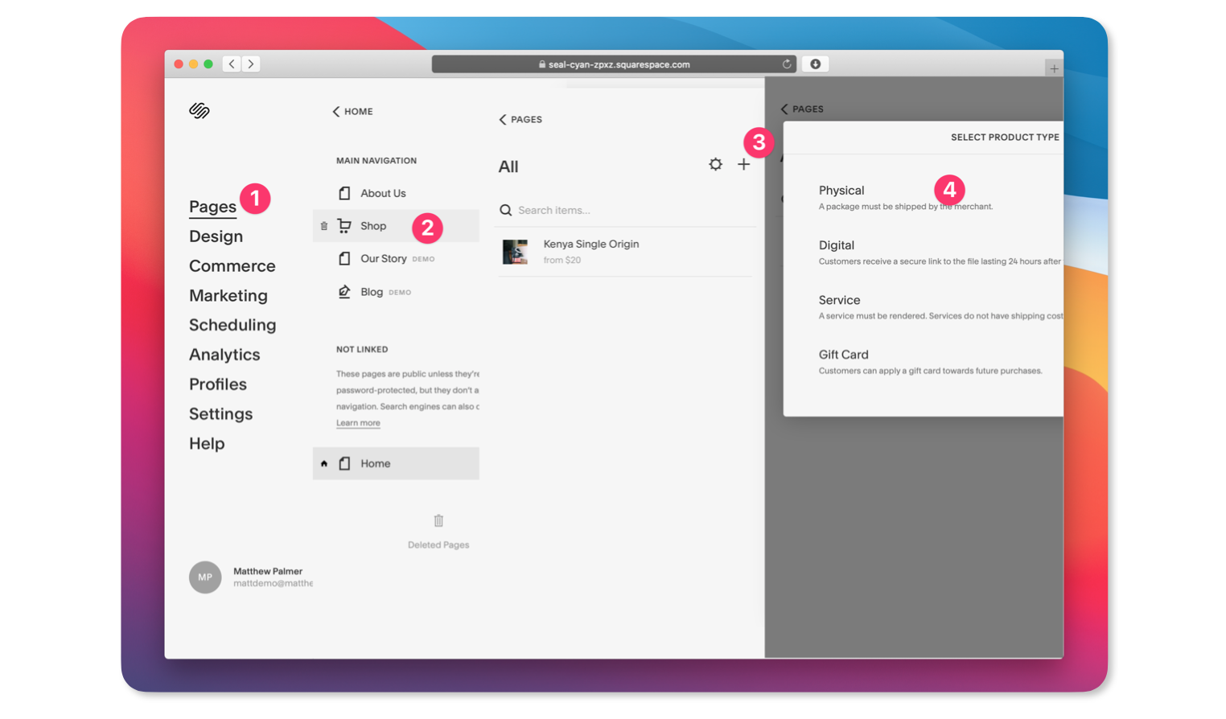The image size is (1226, 719).
Task: Click browser downloads arrow icon
Action: coord(815,64)
